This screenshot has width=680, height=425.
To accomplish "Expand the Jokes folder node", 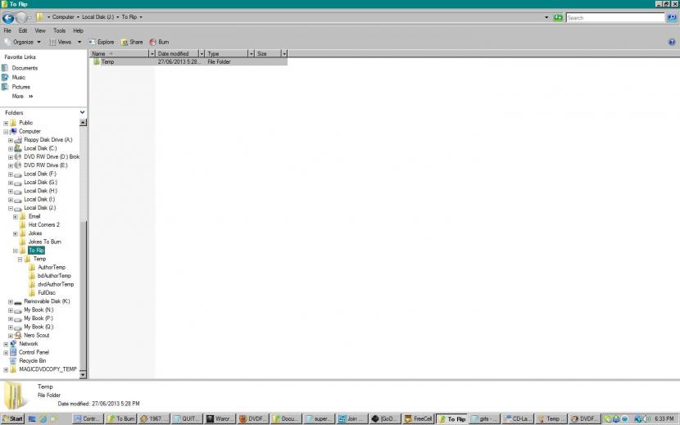I will click(16, 233).
